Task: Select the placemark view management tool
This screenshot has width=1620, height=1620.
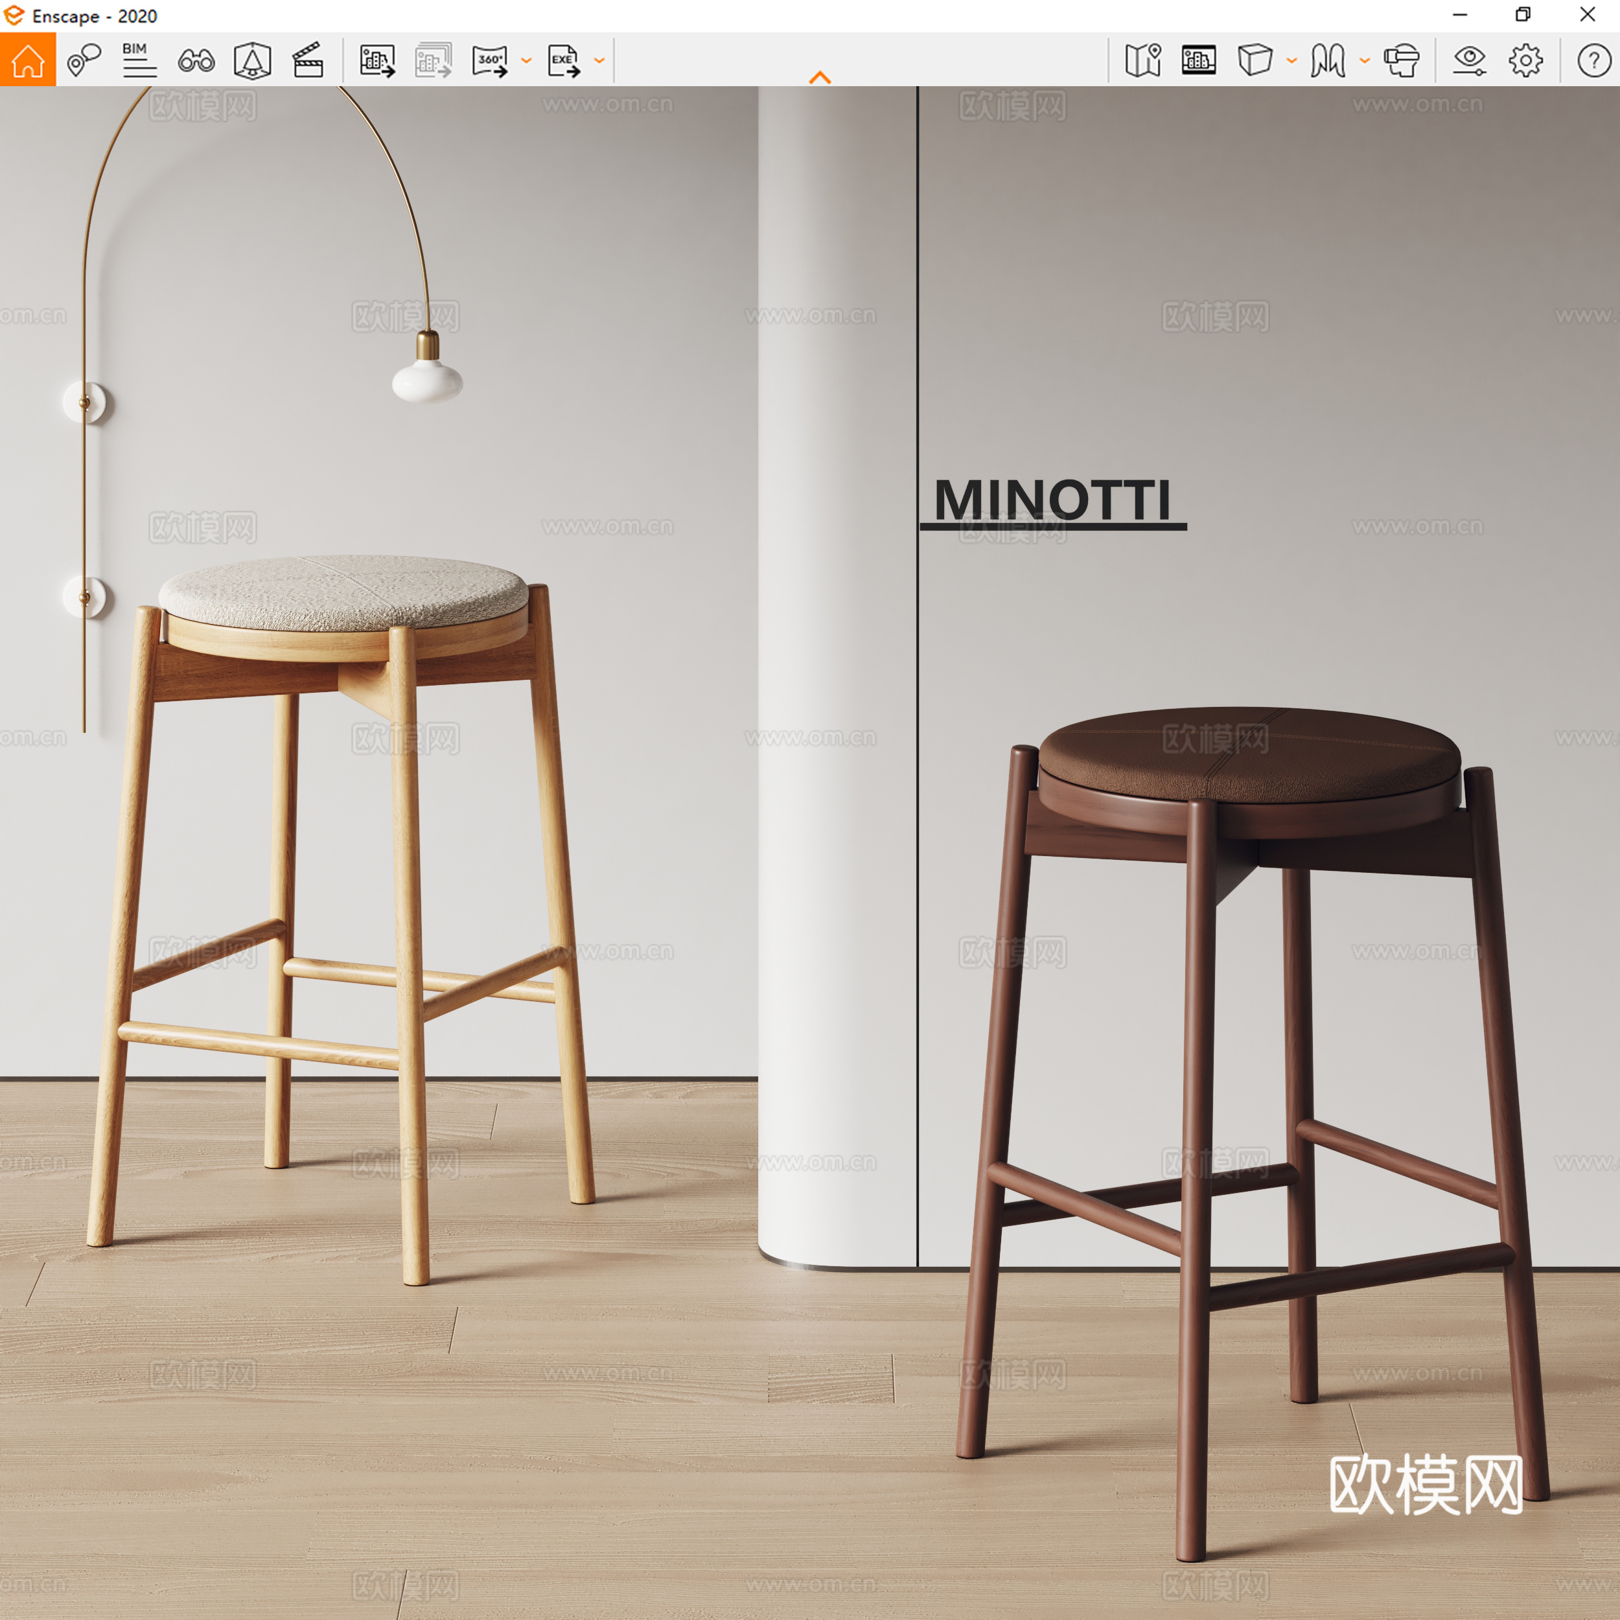Action: pos(82,59)
